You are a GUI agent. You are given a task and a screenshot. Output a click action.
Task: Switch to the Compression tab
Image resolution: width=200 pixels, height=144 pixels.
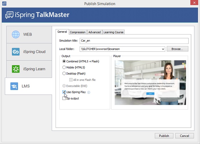pos(77,32)
